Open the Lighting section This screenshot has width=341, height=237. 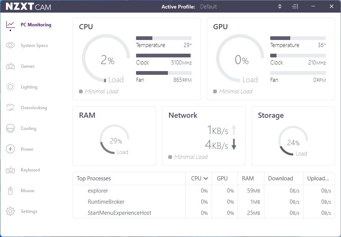coord(29,87)
